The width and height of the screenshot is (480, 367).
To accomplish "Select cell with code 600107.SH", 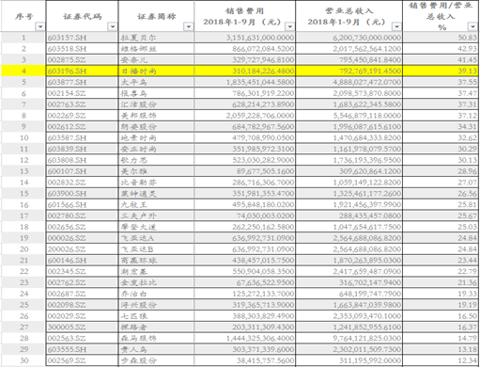I will pos(82,171).
